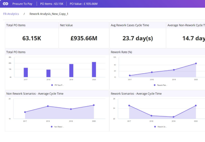Click Procure To Pay header title
Screen dimensions: 205x142
coord(22,4)
